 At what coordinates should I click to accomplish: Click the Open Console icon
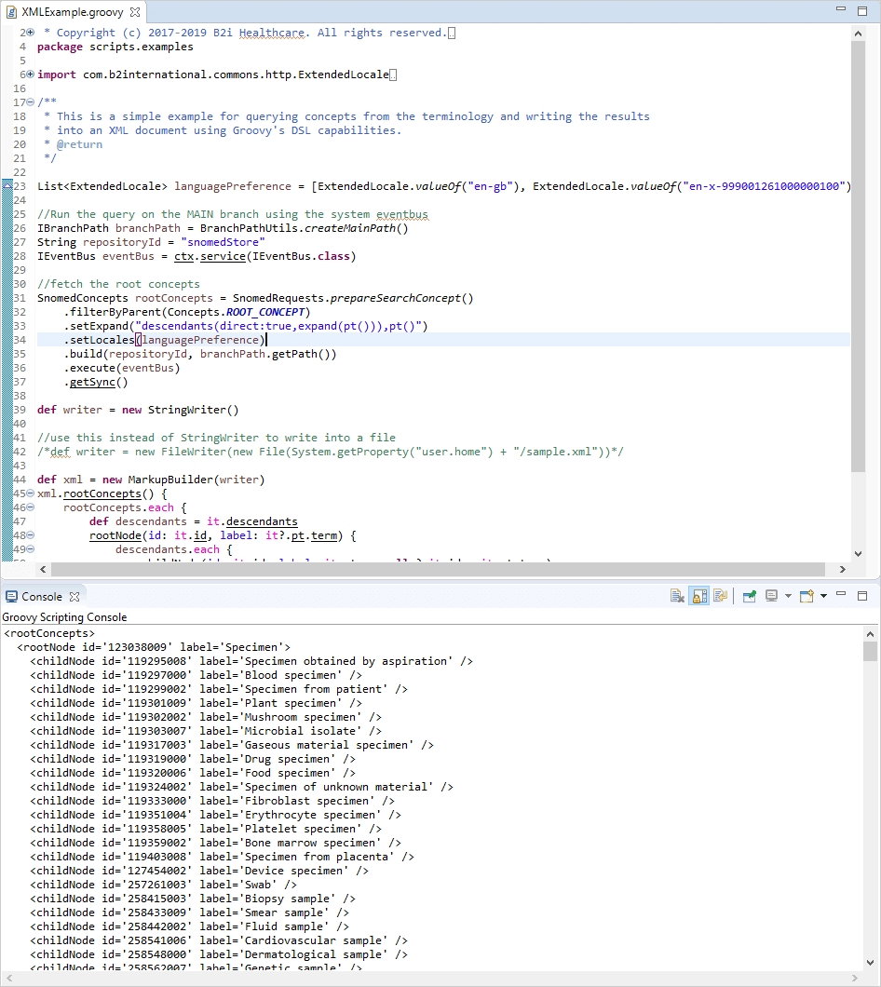click(x=806, y=596)
